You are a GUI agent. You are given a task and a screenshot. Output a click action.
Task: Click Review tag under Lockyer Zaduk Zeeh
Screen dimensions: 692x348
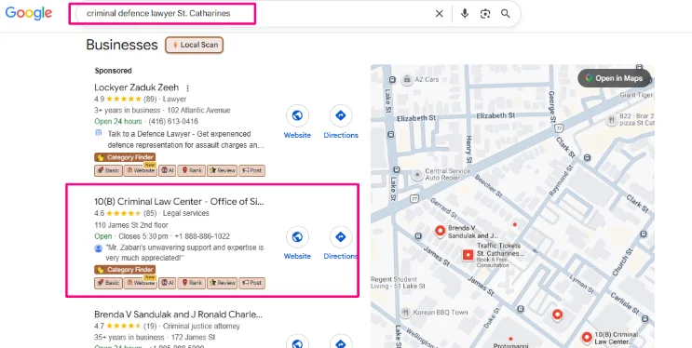click(x=222, y=170)
